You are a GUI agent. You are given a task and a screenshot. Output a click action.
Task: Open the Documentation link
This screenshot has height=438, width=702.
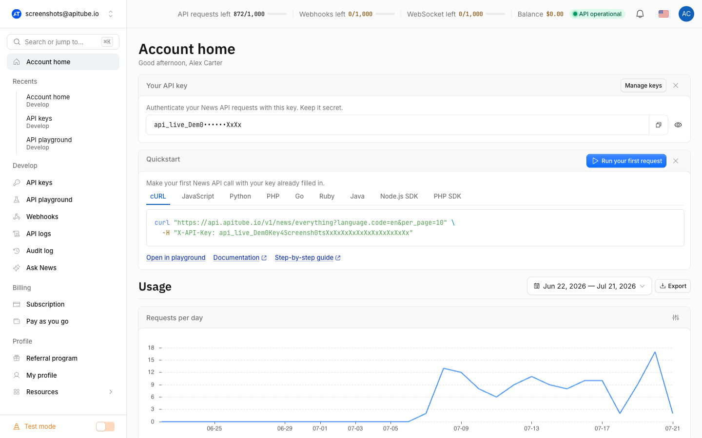pos(240,258)
